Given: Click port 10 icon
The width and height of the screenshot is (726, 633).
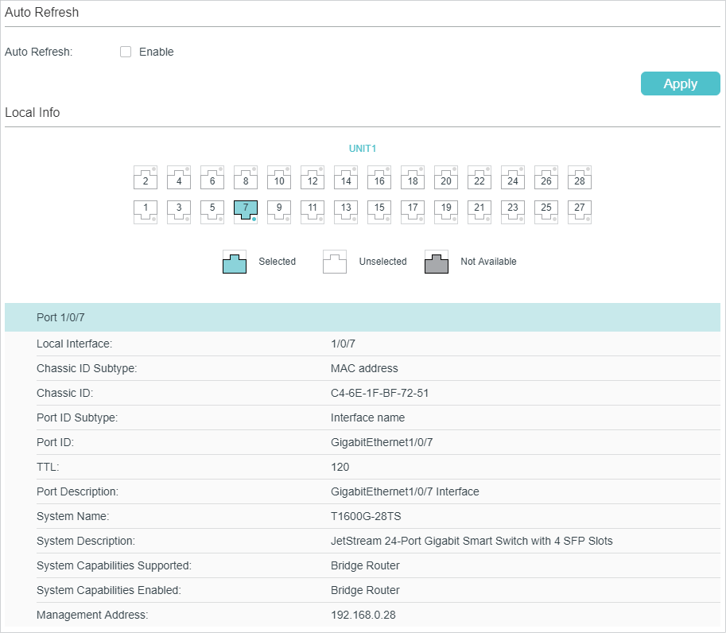Looking at the screenshot, I should click(279, 178).
